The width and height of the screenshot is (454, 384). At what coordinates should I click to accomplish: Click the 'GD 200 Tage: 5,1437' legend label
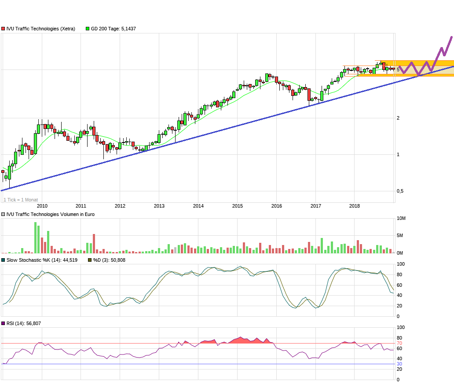113,29
